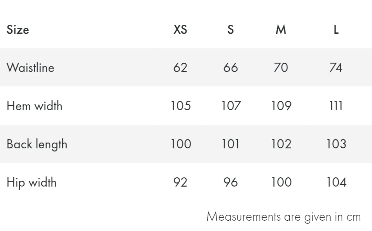The width and height of the screenshot is (372, 231).
Task: Click the 'Measurements are given in cm' note
Action: click(283, 217)
